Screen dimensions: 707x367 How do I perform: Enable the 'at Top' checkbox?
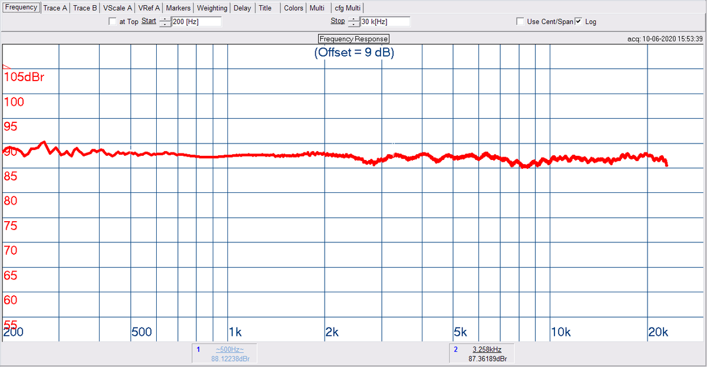point(113,22)
